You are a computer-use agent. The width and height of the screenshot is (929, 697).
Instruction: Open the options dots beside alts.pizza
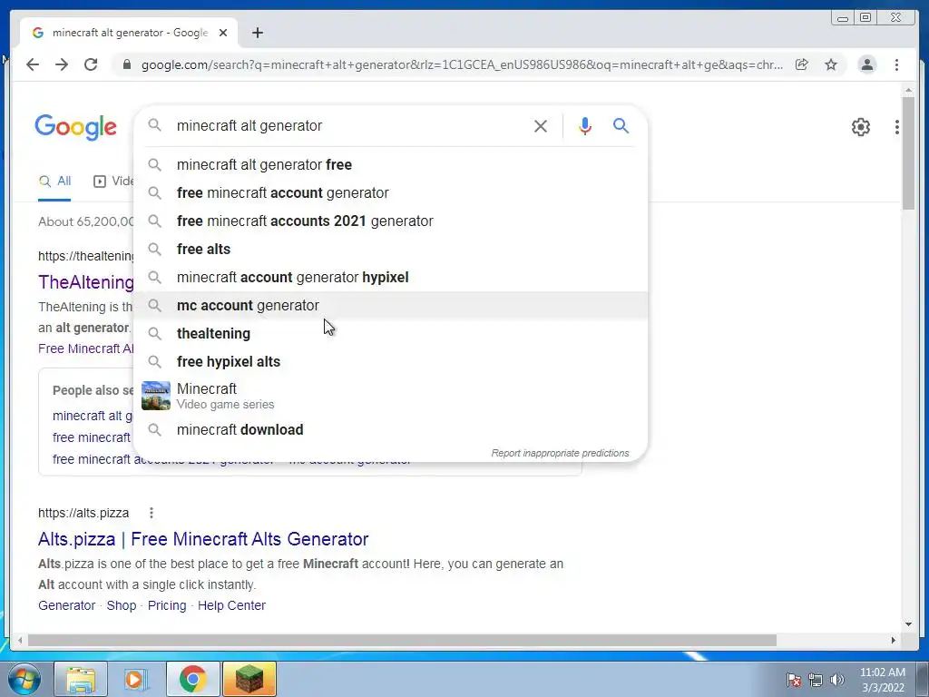pos(152,513)
